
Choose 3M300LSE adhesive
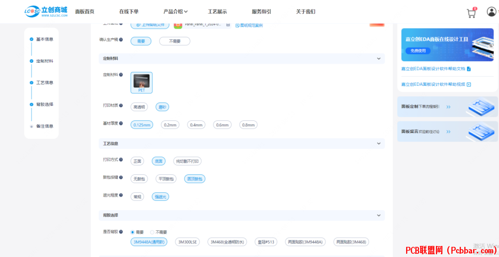(x=187, y=242)
